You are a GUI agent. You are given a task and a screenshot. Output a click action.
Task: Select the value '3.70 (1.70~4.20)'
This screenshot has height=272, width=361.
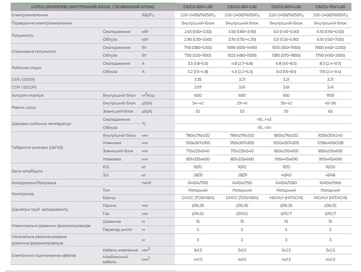point(242,40)
